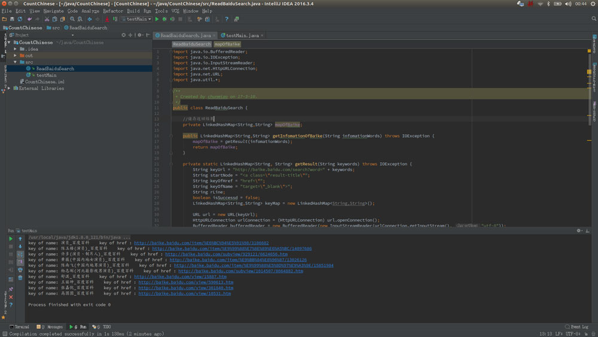Expand the .idea folder in project tree
Screen dimensions: 598x337
click(16, 49)
